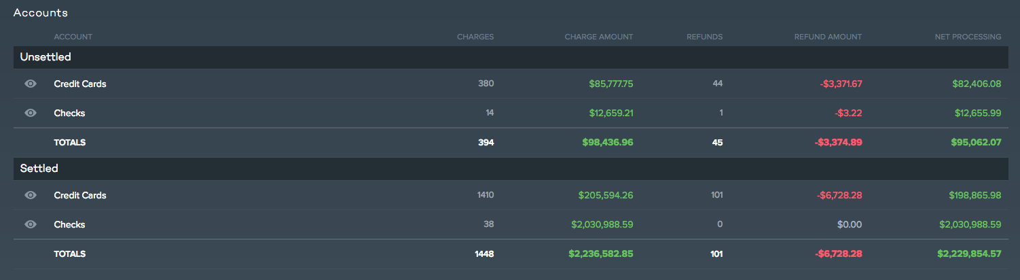Select Settled totals charge amount $2,236,582.85
The width and height of the screenshot is (1020, 280).
pos(601,253)
